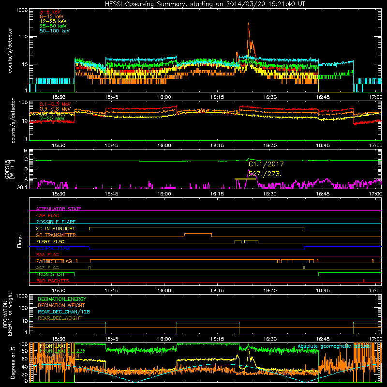
Task: Select the PARTICLE_FLAG label
Action: [x=54, y=261]
